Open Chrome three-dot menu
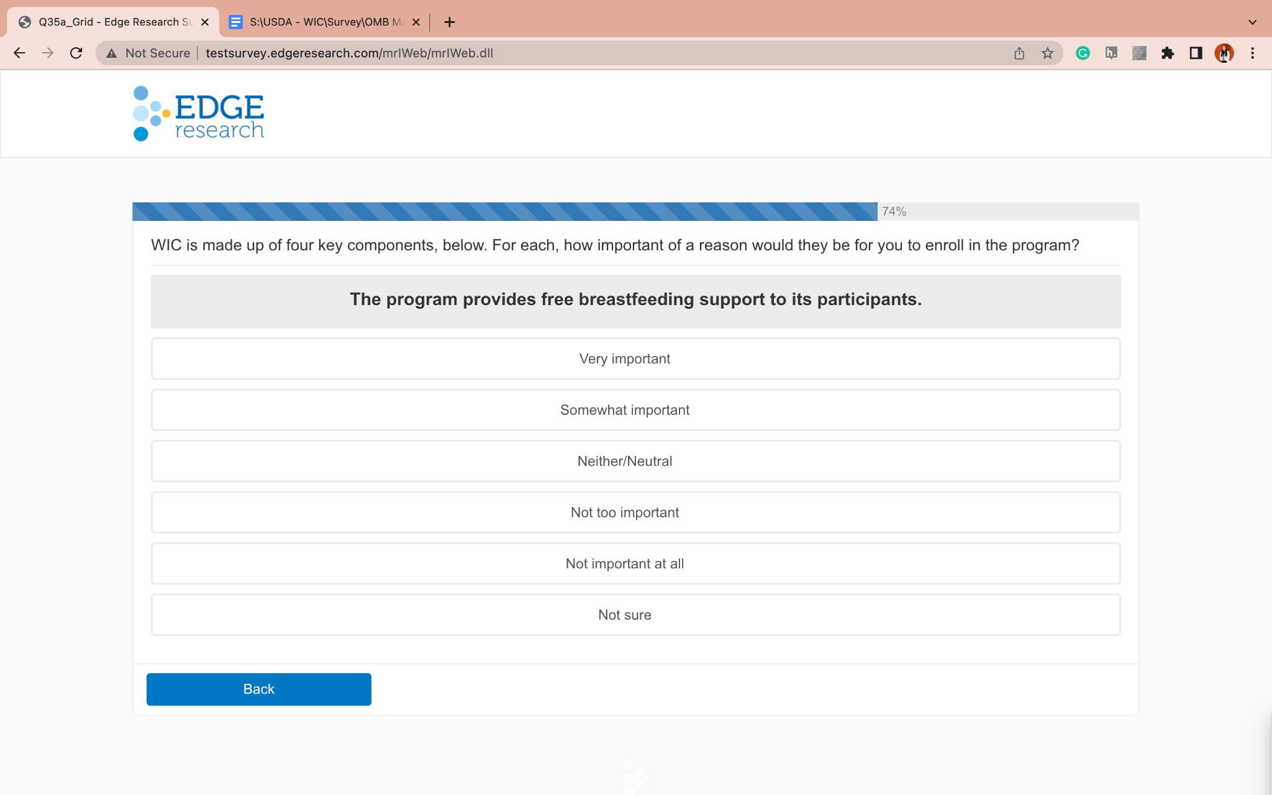The image size is (1272, 795). pos(1252,53)
